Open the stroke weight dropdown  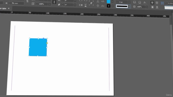click(129, 2)
